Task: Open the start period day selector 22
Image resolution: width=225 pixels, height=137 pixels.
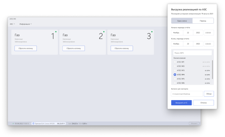Action: click(x=188, y=33)
